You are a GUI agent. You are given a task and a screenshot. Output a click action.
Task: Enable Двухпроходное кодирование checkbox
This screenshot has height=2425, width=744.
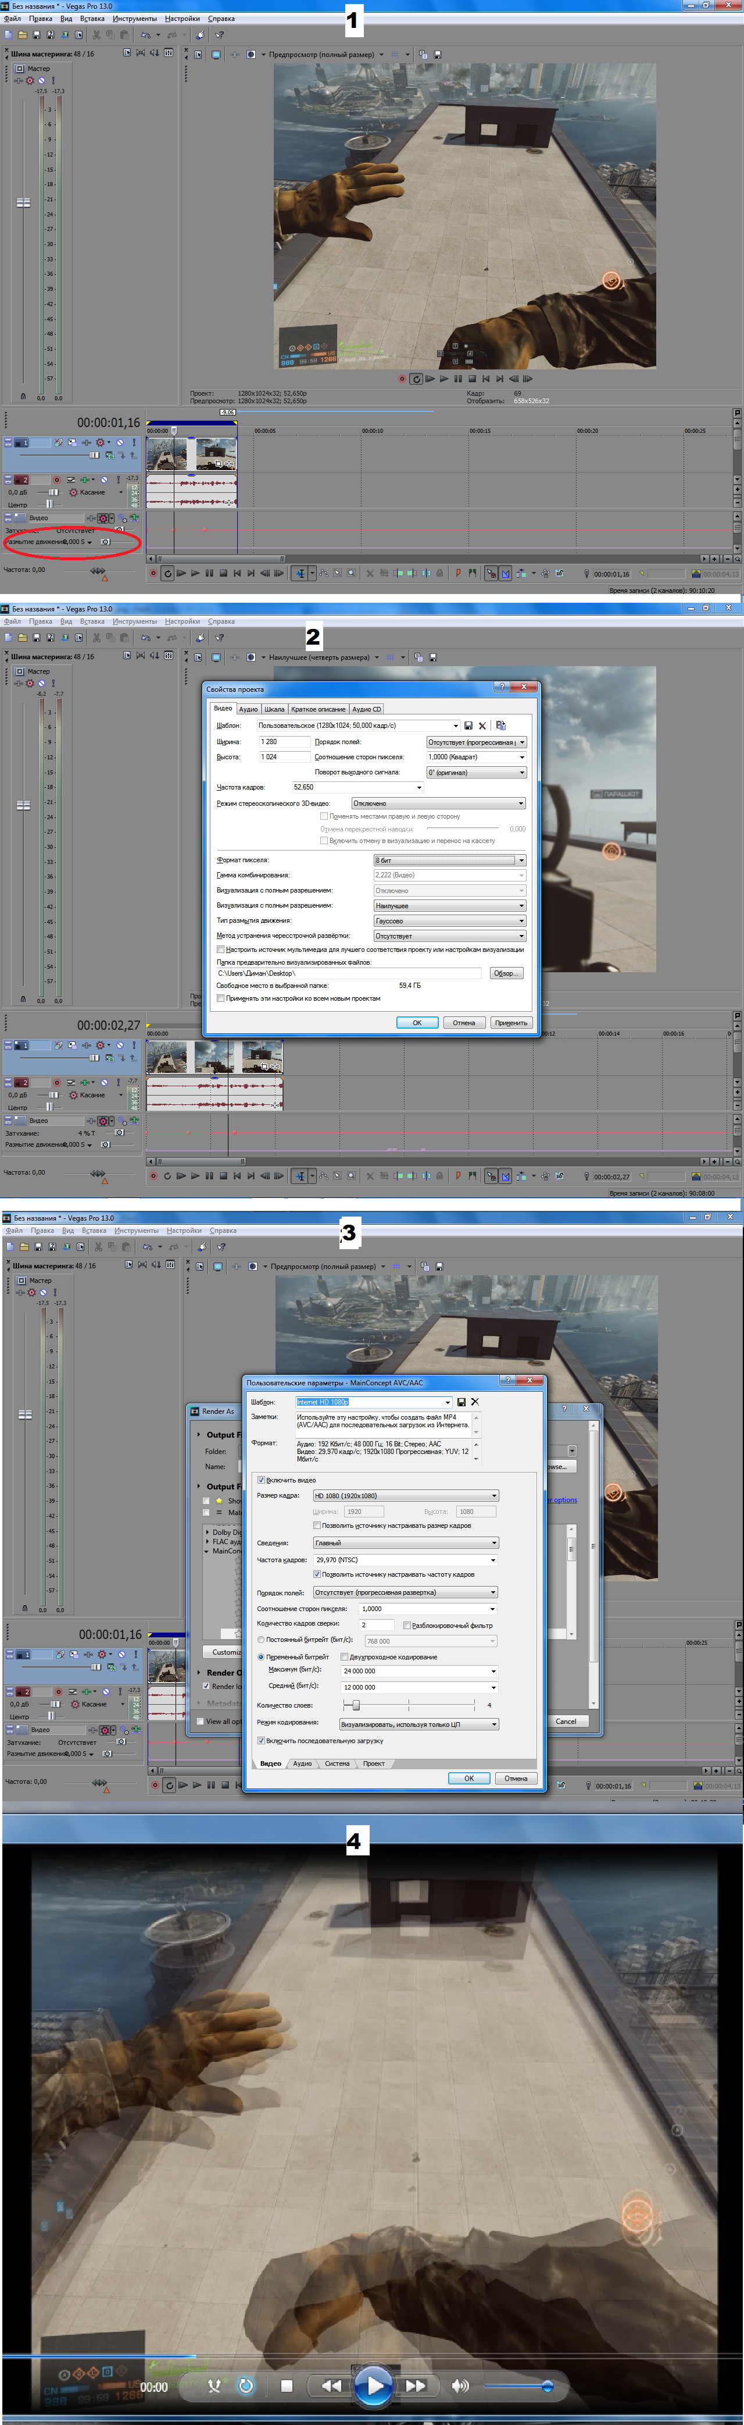click(344, 1657)
